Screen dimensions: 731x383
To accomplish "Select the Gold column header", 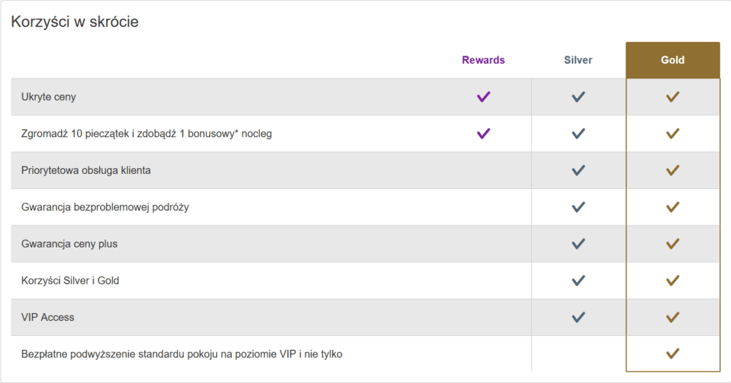I will [672, 60].
